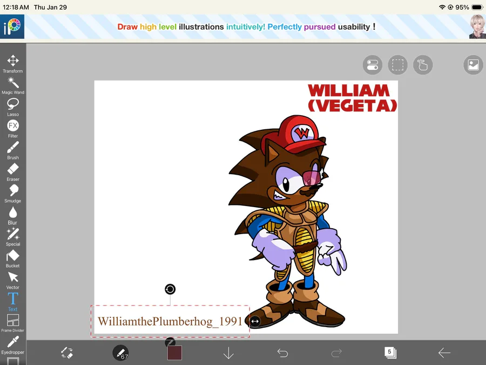Tap the edit pencil handle below text box

point(170,342)
